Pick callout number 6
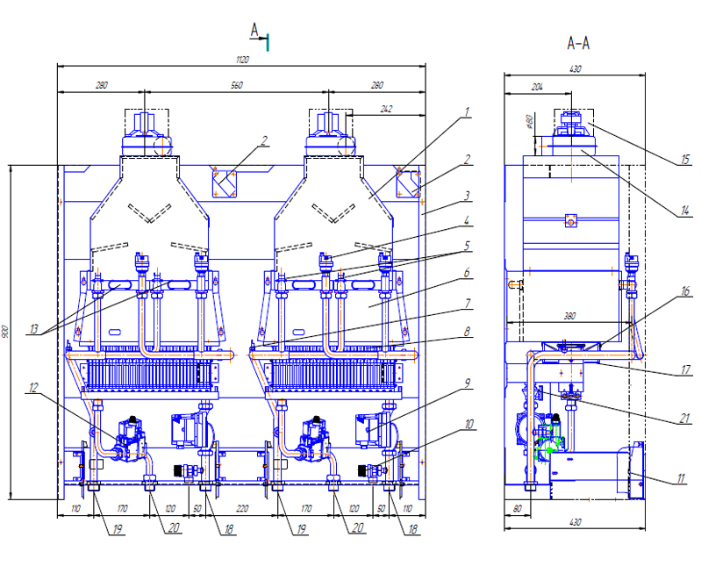Image resolution: width=701 pixels, height=566 pixels. coord(469,273)
